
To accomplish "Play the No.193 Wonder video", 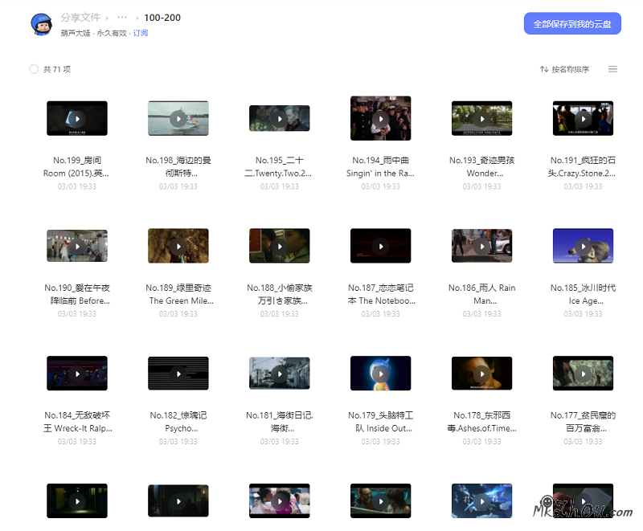I will click(481, 118).
